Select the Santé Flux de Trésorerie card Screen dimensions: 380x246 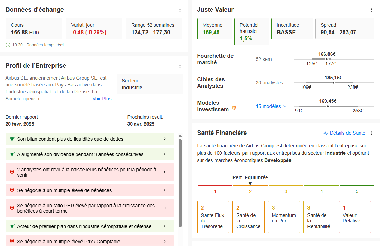pos(213,217)
